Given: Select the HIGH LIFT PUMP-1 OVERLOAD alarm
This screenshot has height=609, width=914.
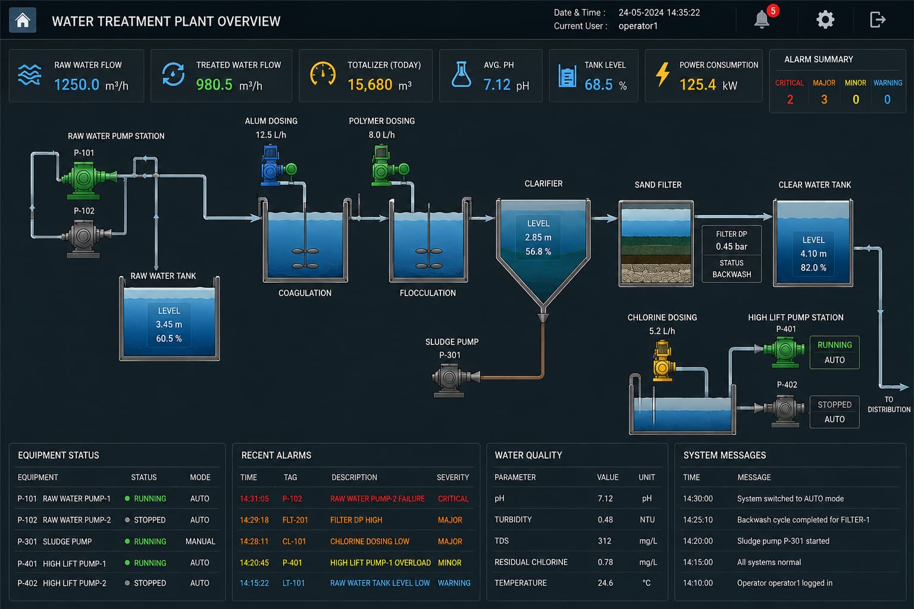Looking at the screenshot, I should (356, 563).
